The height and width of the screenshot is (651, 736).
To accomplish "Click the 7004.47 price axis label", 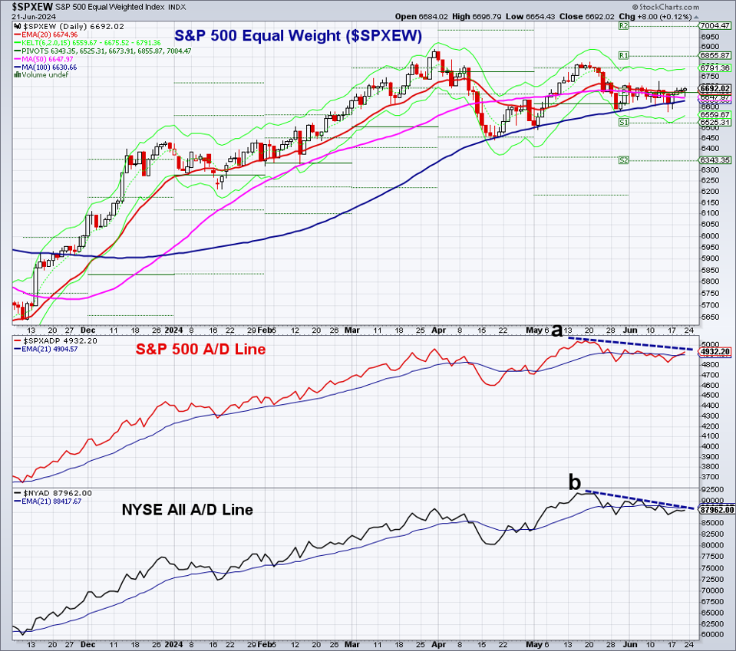I will tap(714, 26).
